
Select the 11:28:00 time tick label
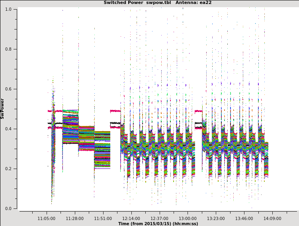(x=75, y=218)
